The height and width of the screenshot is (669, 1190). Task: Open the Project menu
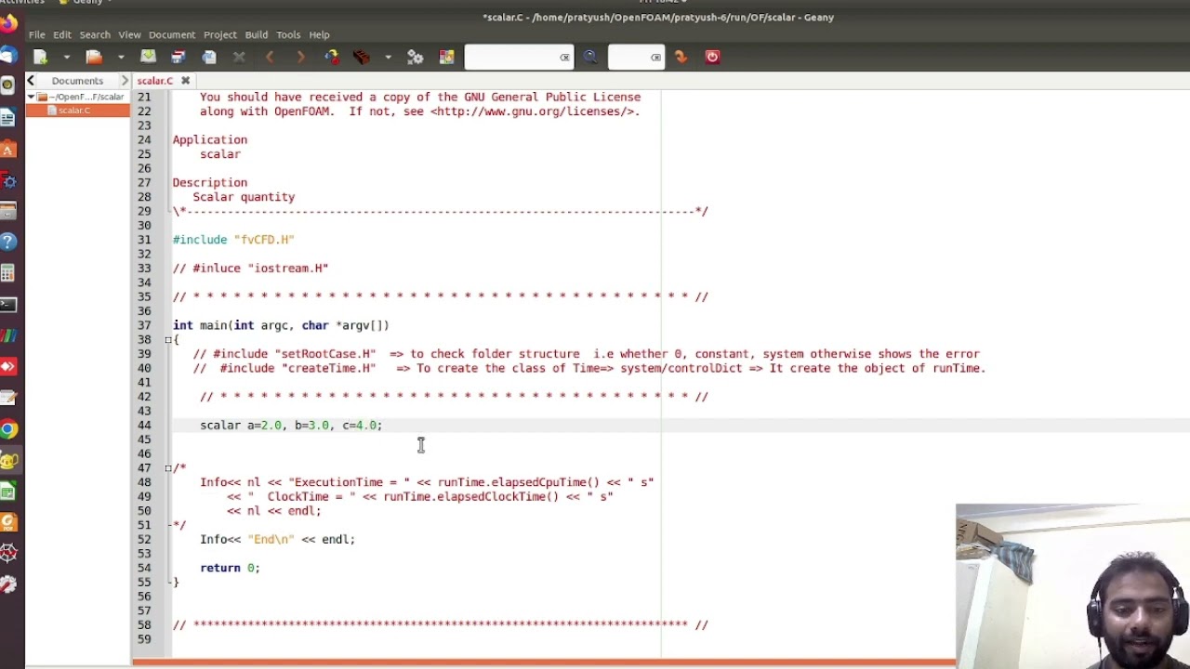220,34
